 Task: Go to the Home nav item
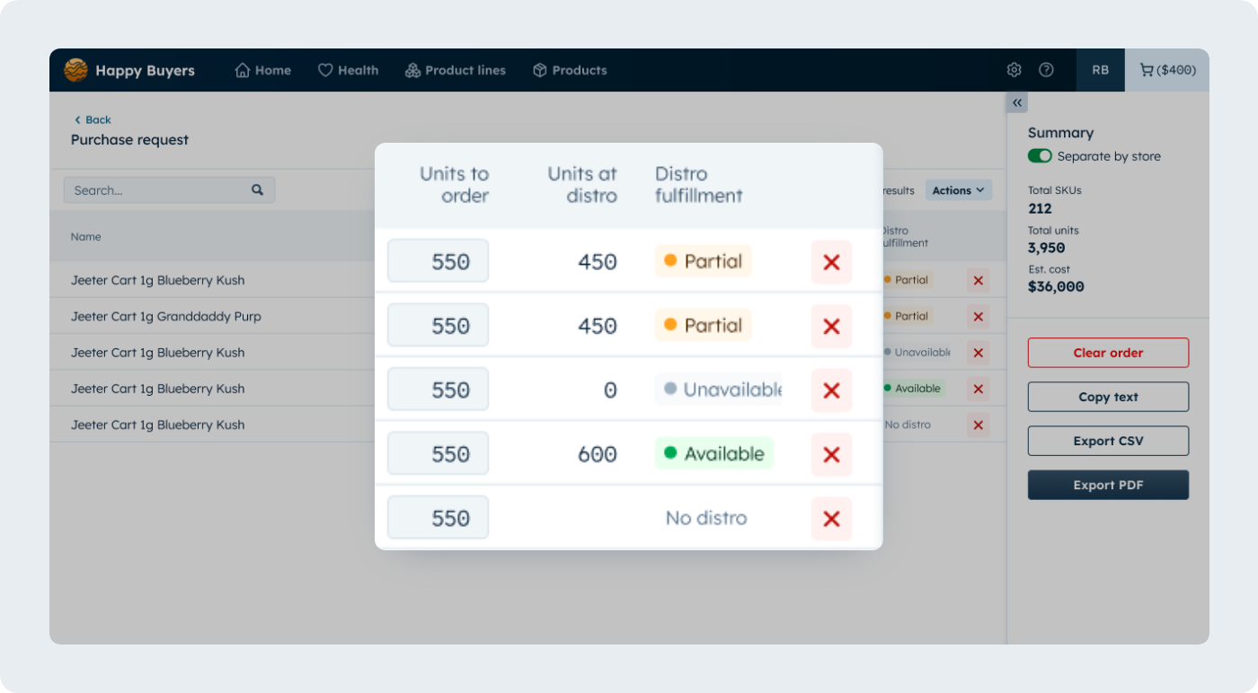click(x=262, y=70)
